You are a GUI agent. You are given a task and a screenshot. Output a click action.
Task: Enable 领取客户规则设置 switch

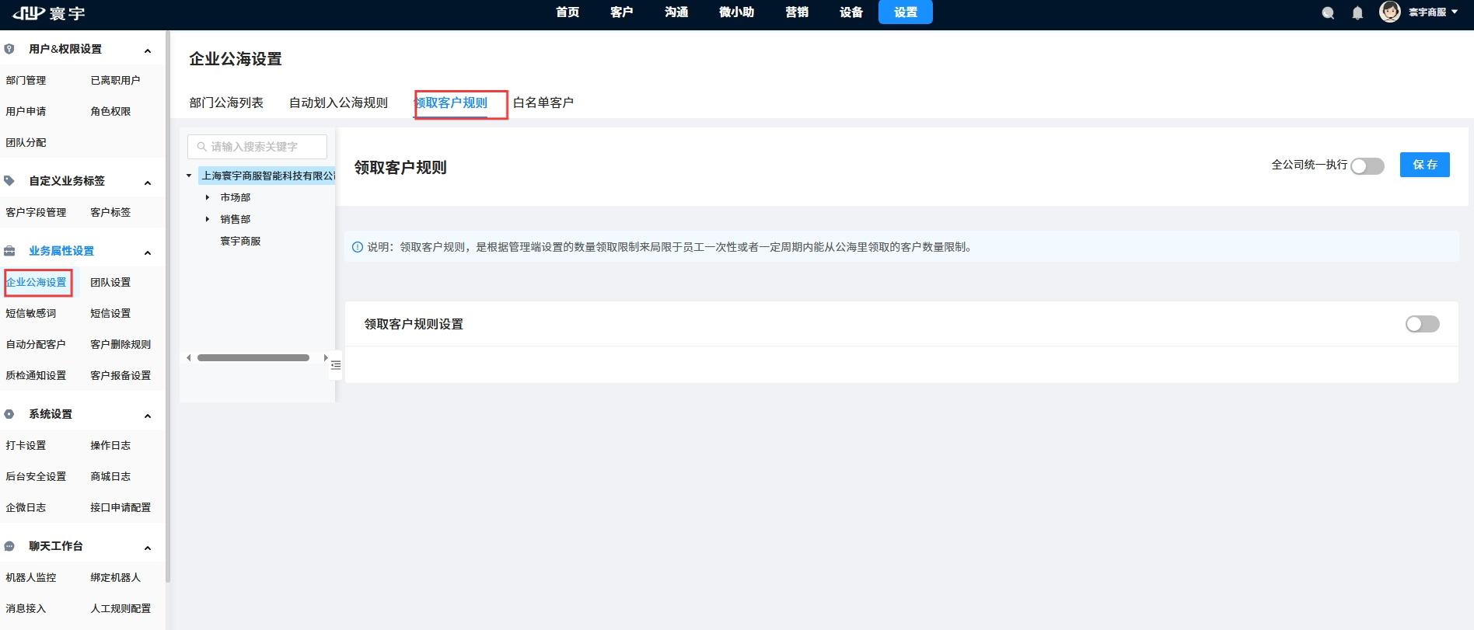tap(1423, 324)
